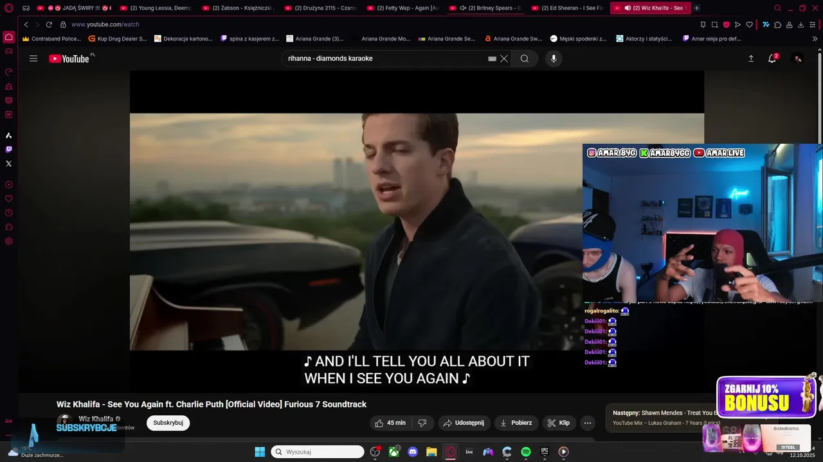
Task: Open a new browser tab with plus
Action: click(696, 8)
